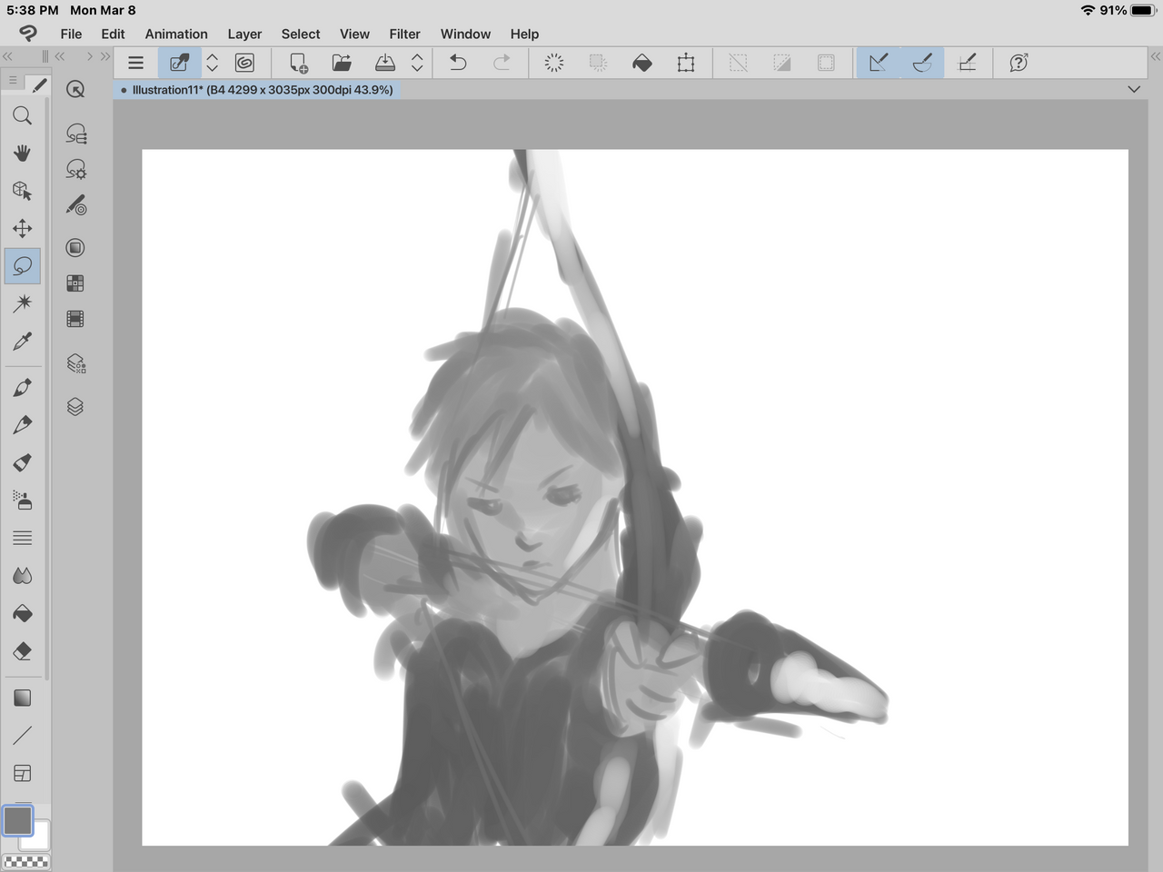Select the Auto select magic wand tool

[23, 303]
